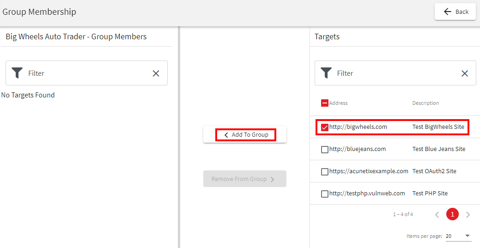This screenshot has height=248, width=480.
Task: Check the http://bluejeans.com target checkbox
Action: [325, 150]
